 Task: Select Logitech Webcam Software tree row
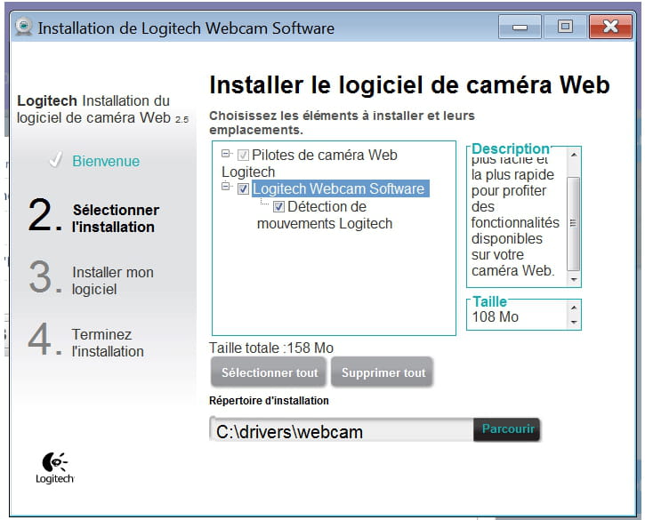coord(340,188)
